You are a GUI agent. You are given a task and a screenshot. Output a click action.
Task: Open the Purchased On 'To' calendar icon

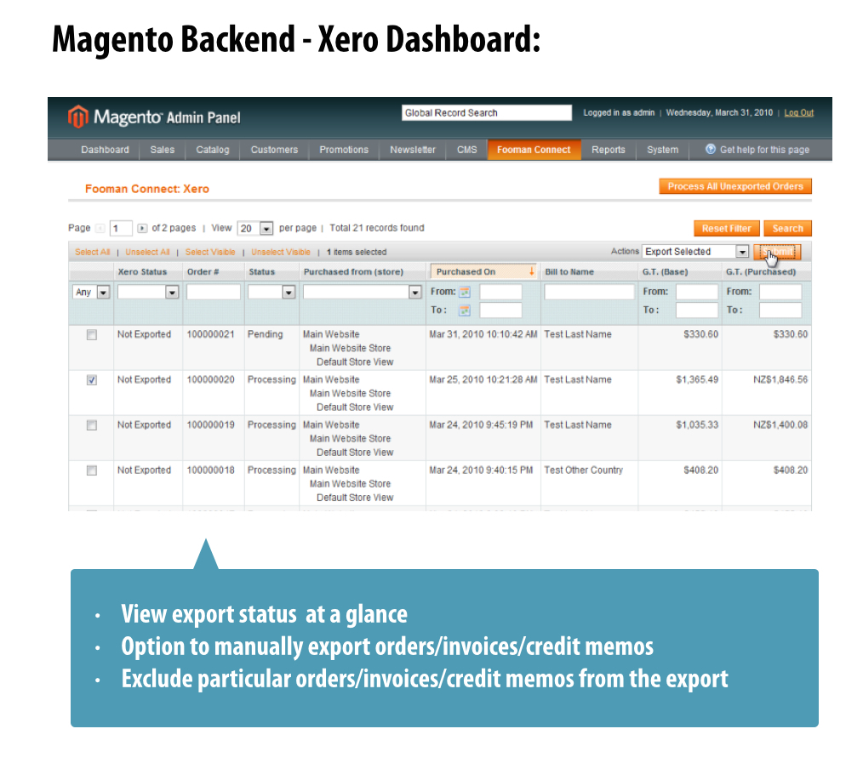[x=465, y=310]
